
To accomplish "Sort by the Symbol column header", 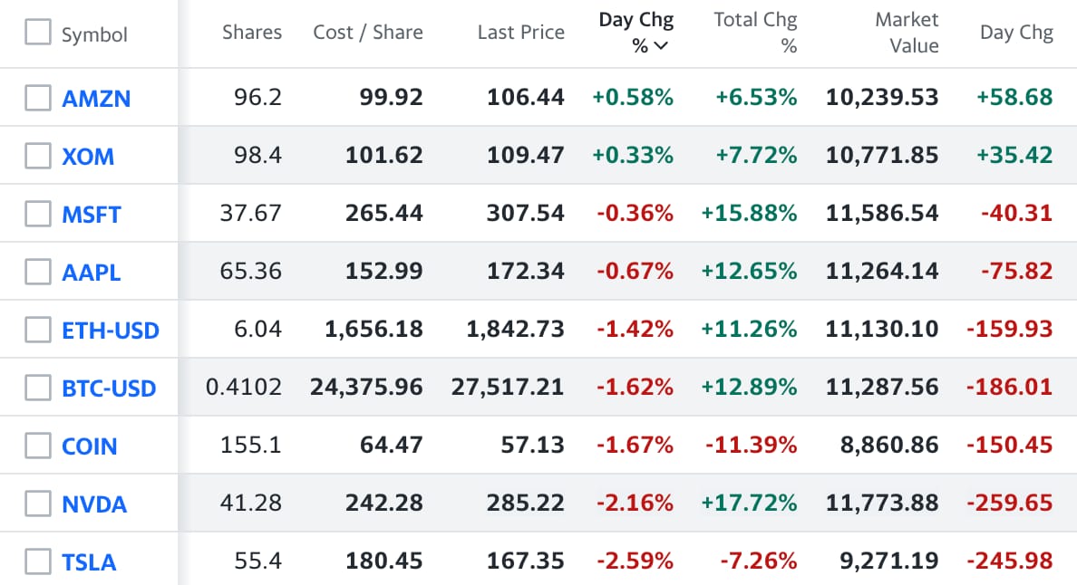I will click(x=94, y=35).
